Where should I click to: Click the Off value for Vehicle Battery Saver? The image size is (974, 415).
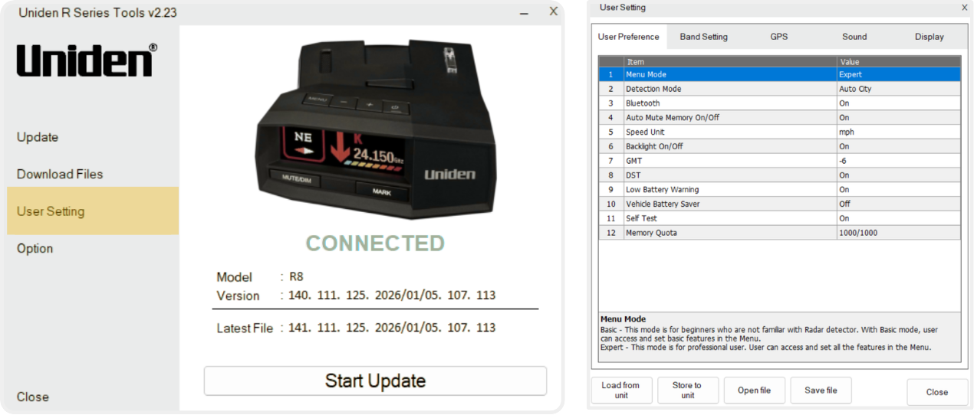click(899, 204)
